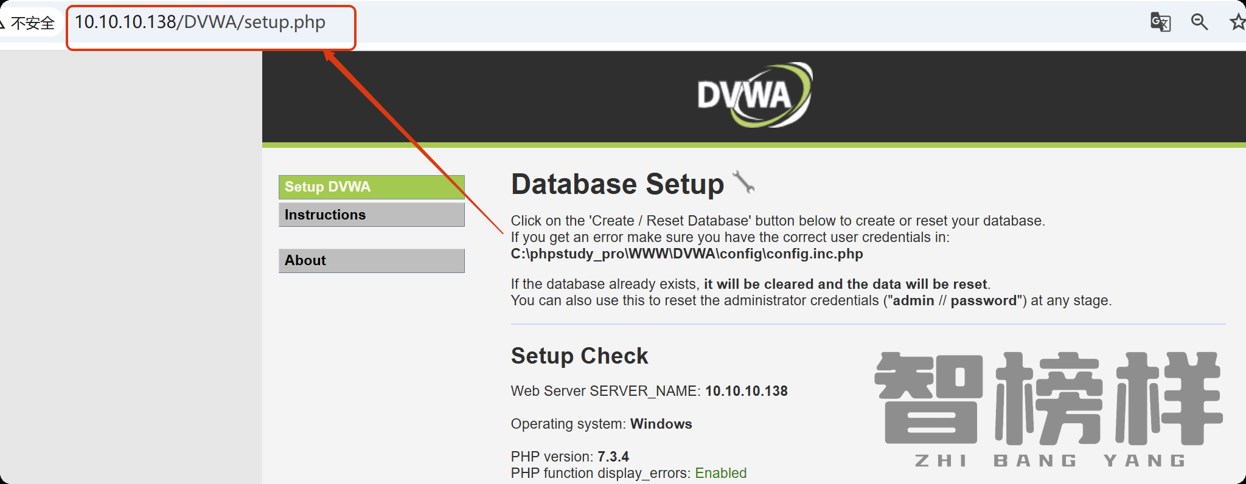Go to the Instructions menu item

coord(372,215)
